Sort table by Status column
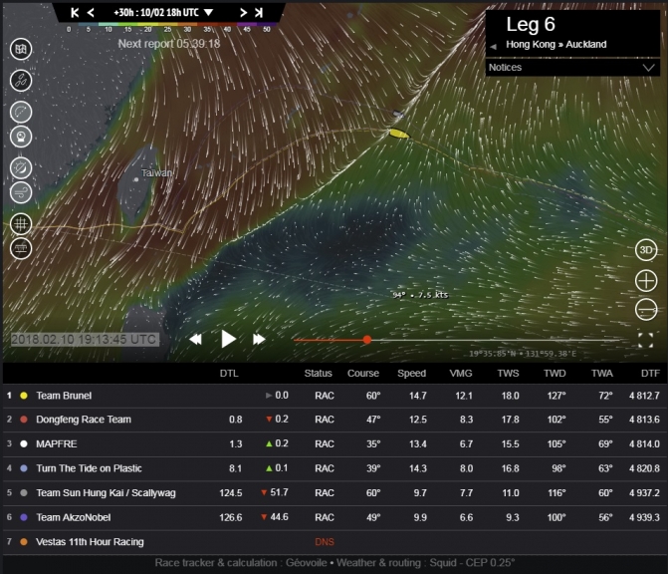This screenshot has width=668, height=574. click(318, 373)
